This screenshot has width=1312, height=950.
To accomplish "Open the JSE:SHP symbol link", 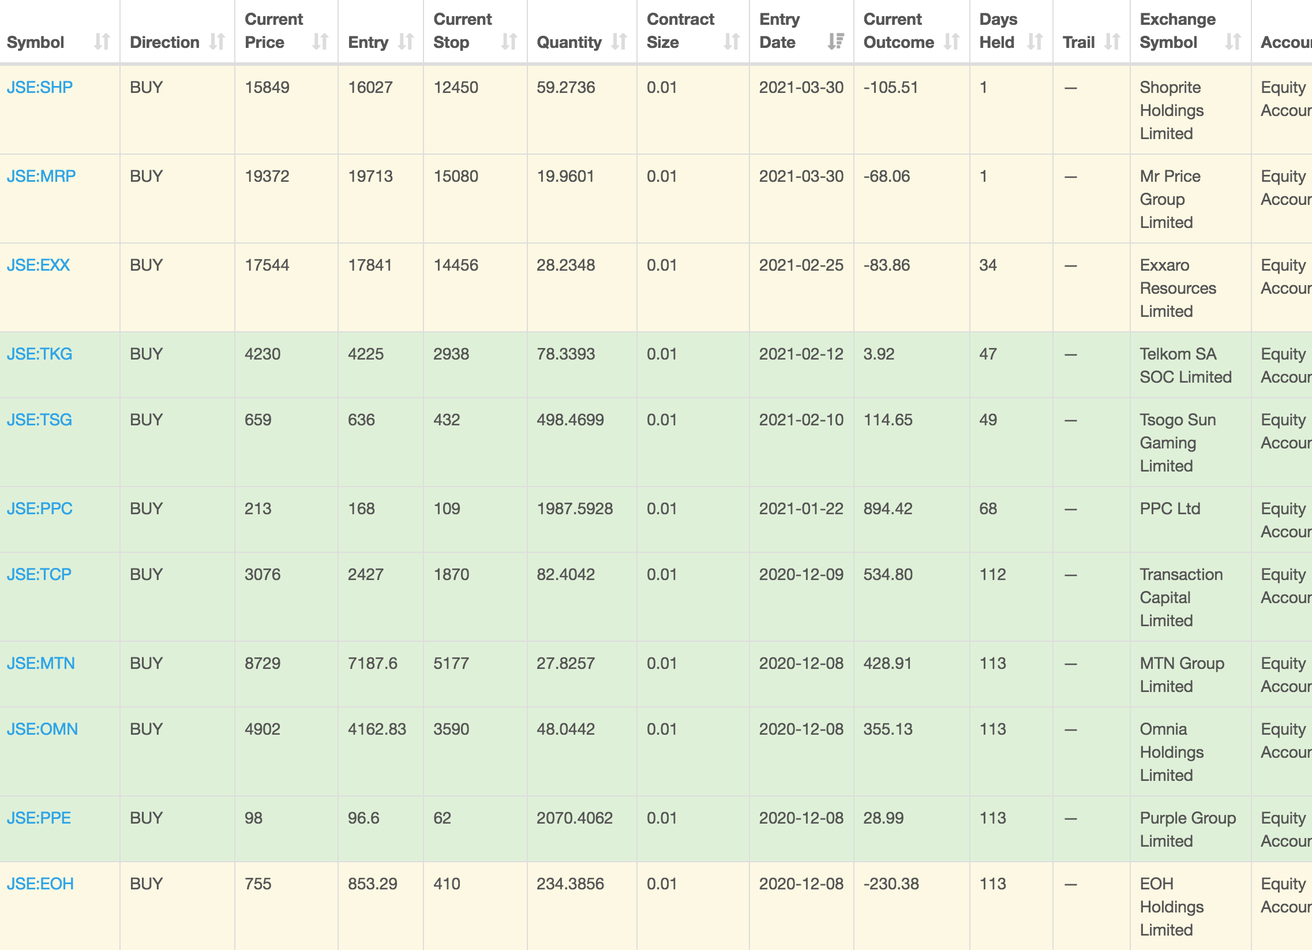I will click(x=39, y=87).
